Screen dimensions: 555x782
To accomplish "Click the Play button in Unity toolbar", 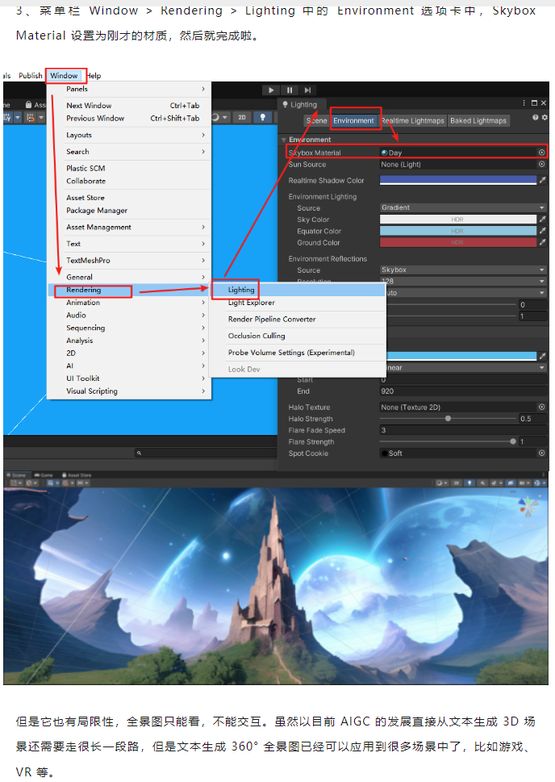I will click(271, 90).
